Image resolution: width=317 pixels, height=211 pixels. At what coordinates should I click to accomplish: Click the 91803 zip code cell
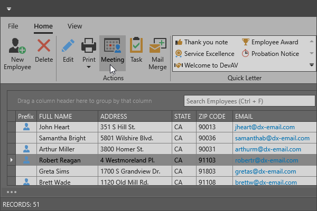click(215, 171)
